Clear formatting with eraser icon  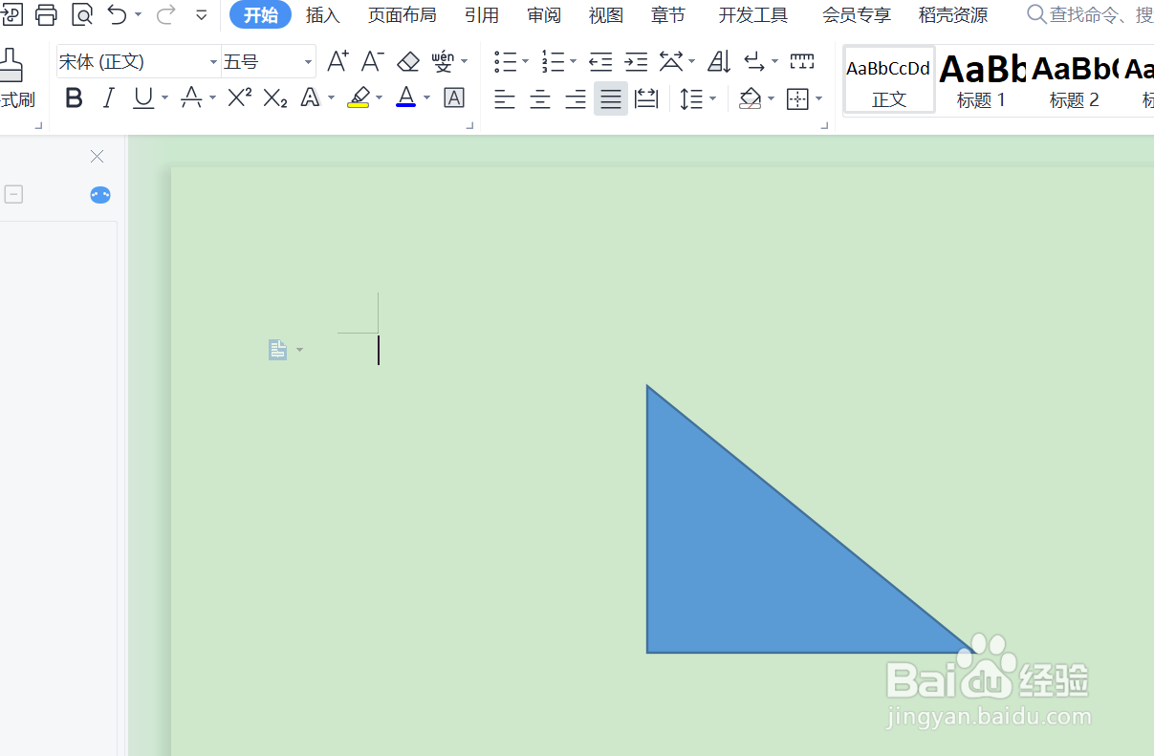408,62
